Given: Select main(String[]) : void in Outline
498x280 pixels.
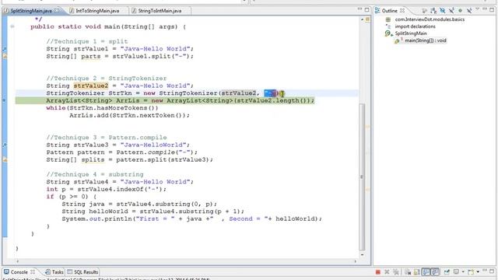Looking at the screenshot, I should pos(426,40).
